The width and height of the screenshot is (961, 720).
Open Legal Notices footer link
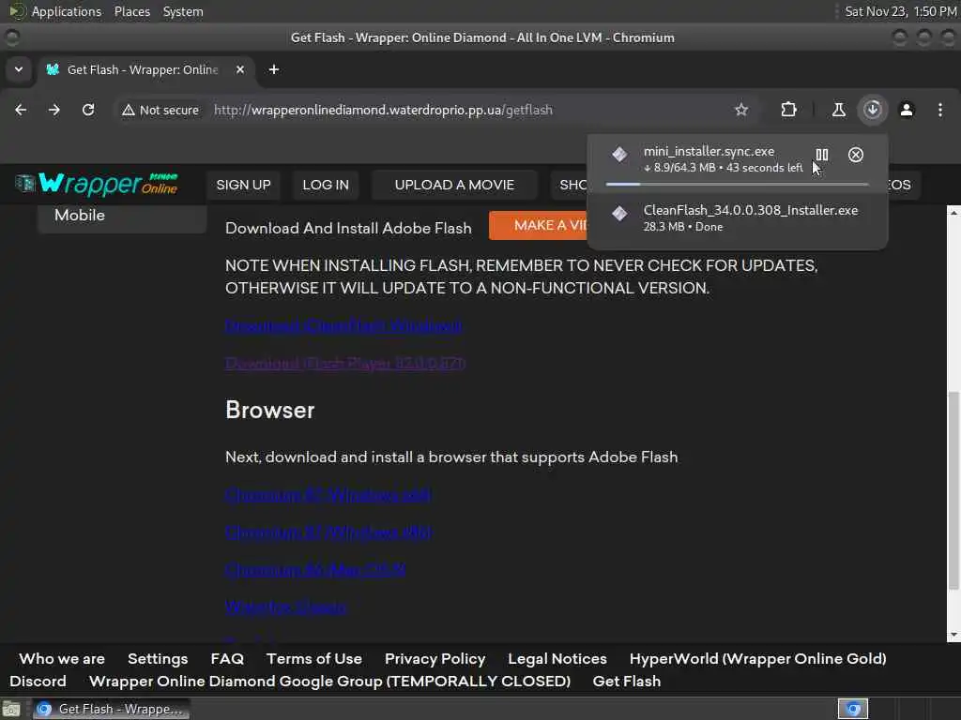point(557,659)
